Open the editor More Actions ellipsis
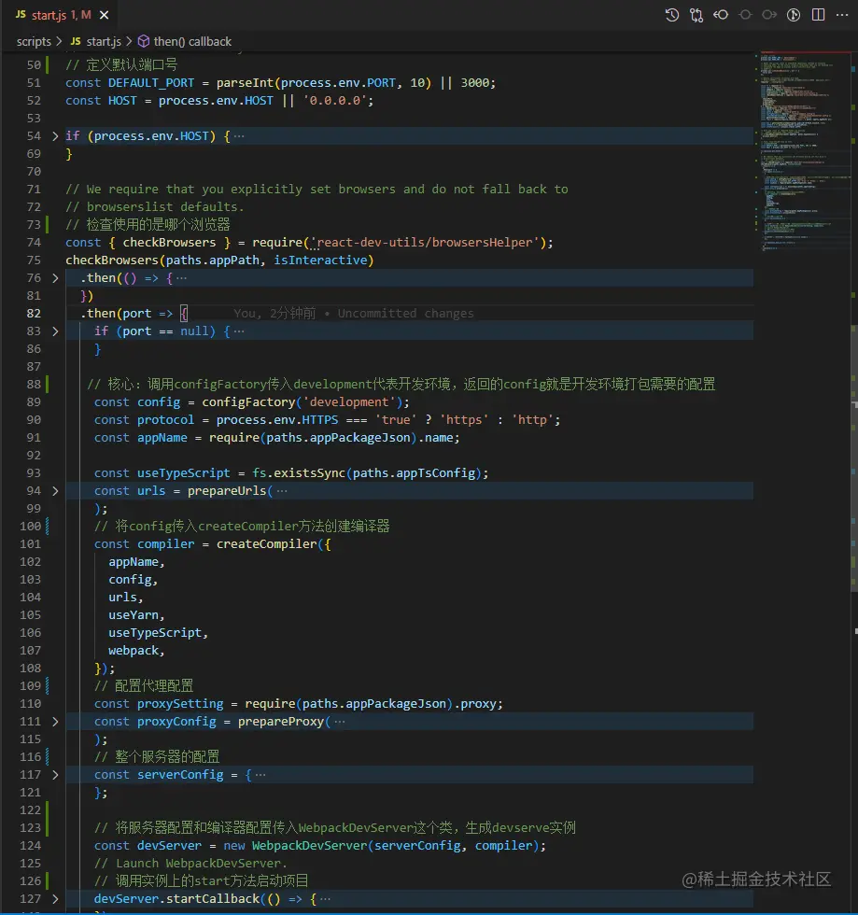This screenshot has width=858, height=915. click(842, 15)
